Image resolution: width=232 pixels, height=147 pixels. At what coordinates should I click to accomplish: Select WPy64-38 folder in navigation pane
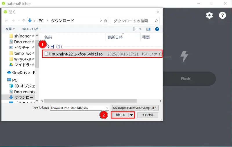click(22, 59)
